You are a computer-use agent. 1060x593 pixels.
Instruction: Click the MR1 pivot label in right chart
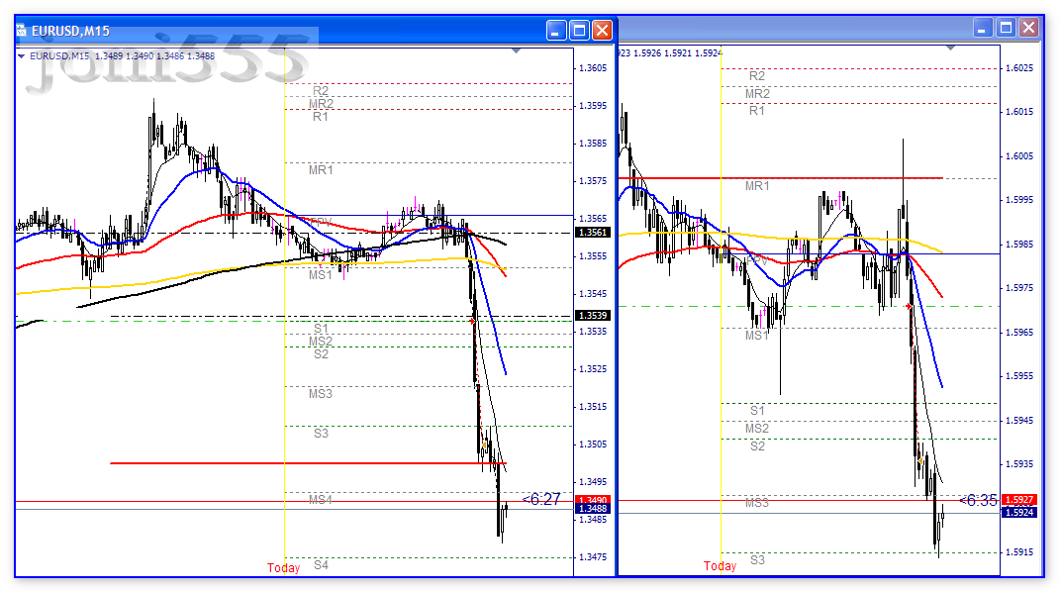click(757, 186)
